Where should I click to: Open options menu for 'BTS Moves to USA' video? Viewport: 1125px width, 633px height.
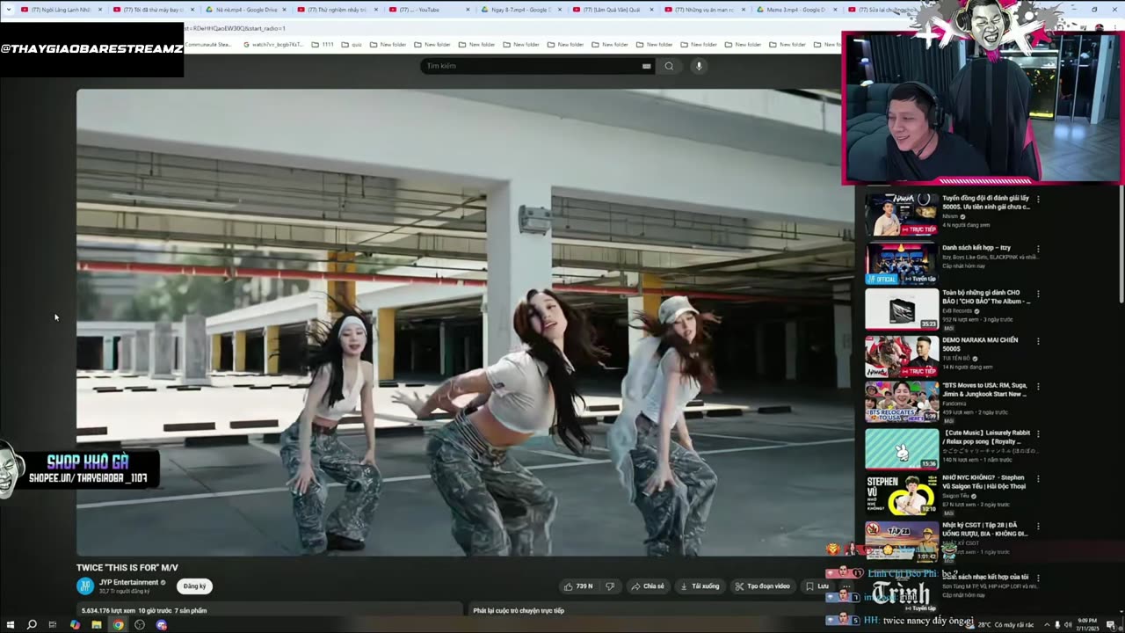1038,387
